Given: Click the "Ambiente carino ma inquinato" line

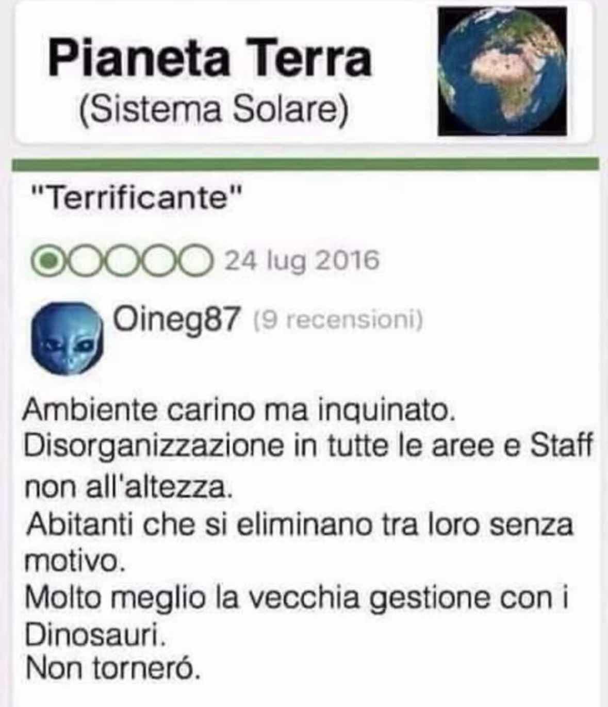Looking at the screenshot, I should (x=239, y=410).
